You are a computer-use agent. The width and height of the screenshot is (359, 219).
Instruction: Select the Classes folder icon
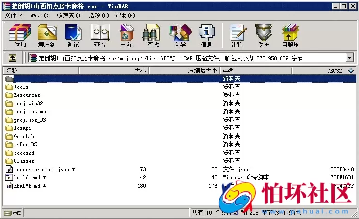click(x=9, y=161)
